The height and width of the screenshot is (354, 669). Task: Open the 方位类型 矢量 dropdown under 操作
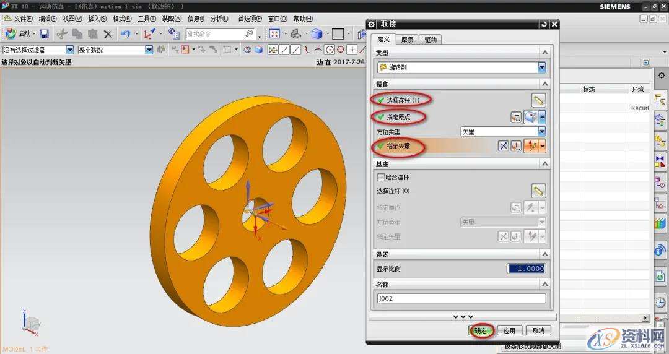point(541,131)
